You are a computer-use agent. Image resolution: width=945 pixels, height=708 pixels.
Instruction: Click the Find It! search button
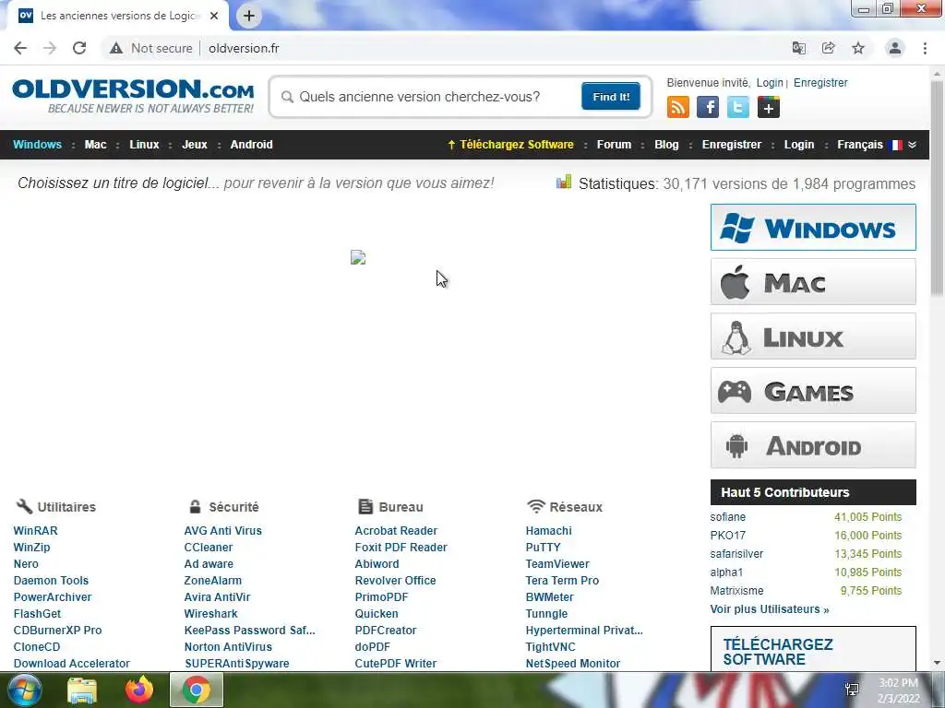point(611,96)
